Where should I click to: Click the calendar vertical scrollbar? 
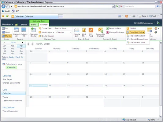(161, 79)
